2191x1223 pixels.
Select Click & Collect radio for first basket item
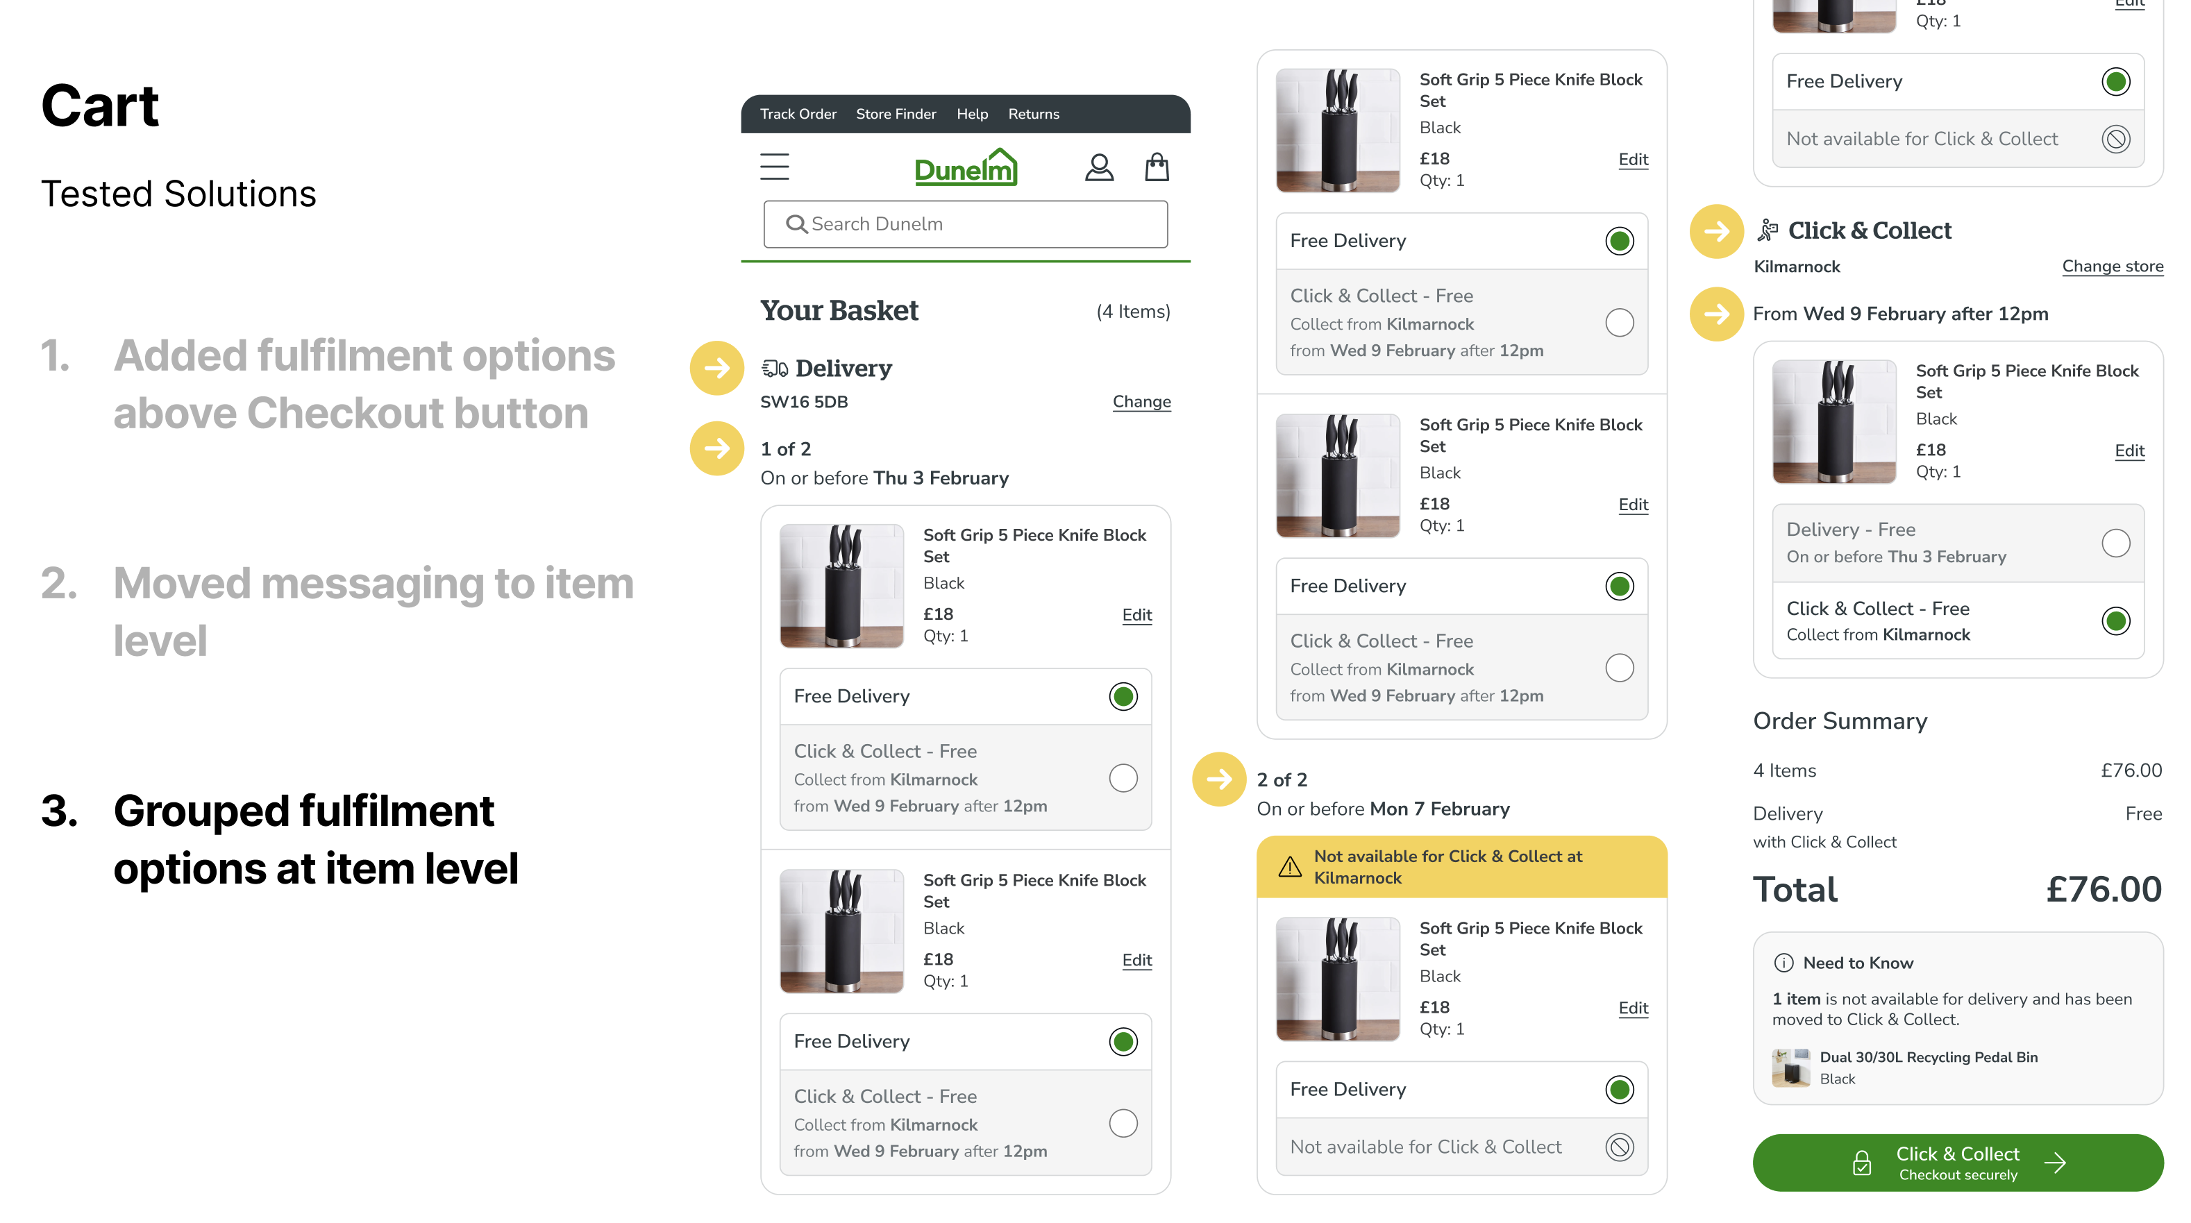pos(1123,777)
